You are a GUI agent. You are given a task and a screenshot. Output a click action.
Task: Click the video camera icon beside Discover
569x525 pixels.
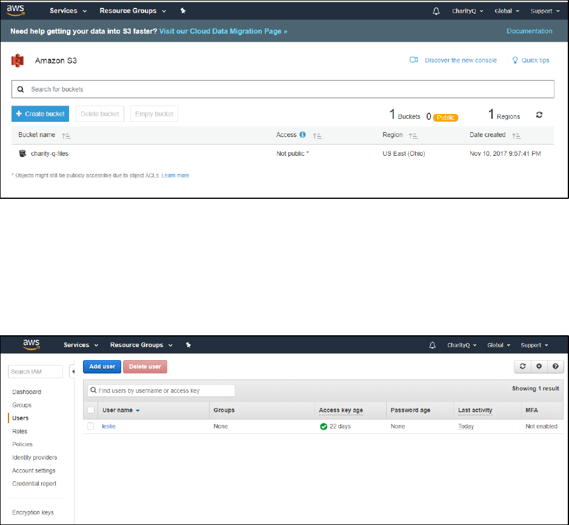[x=414, y=60]
